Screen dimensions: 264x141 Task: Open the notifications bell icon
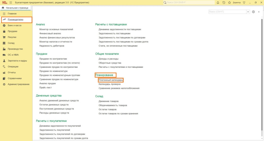218,3
